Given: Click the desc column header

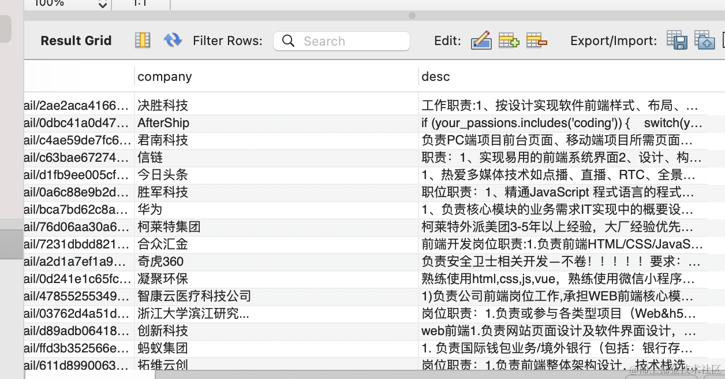Looking at the screenshot, I should (435, 77).
